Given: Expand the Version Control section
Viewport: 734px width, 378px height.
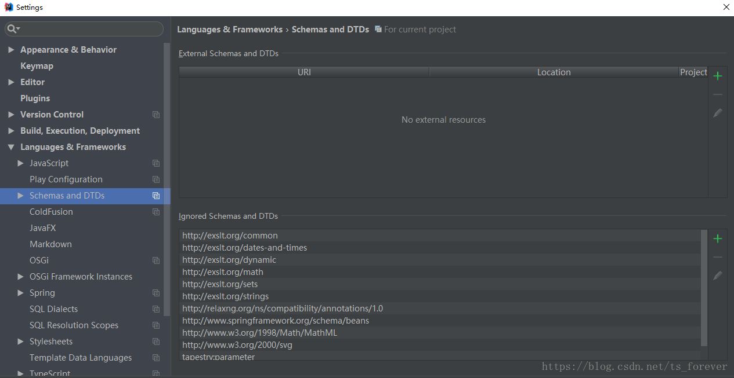Looking at the screenshot, I should (11, 115).
